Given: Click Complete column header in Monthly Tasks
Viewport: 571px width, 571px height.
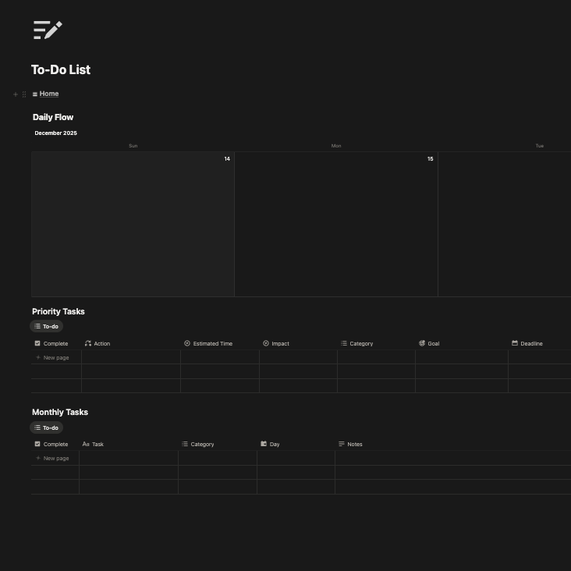Looking at the screenshot, I should 55,445.
